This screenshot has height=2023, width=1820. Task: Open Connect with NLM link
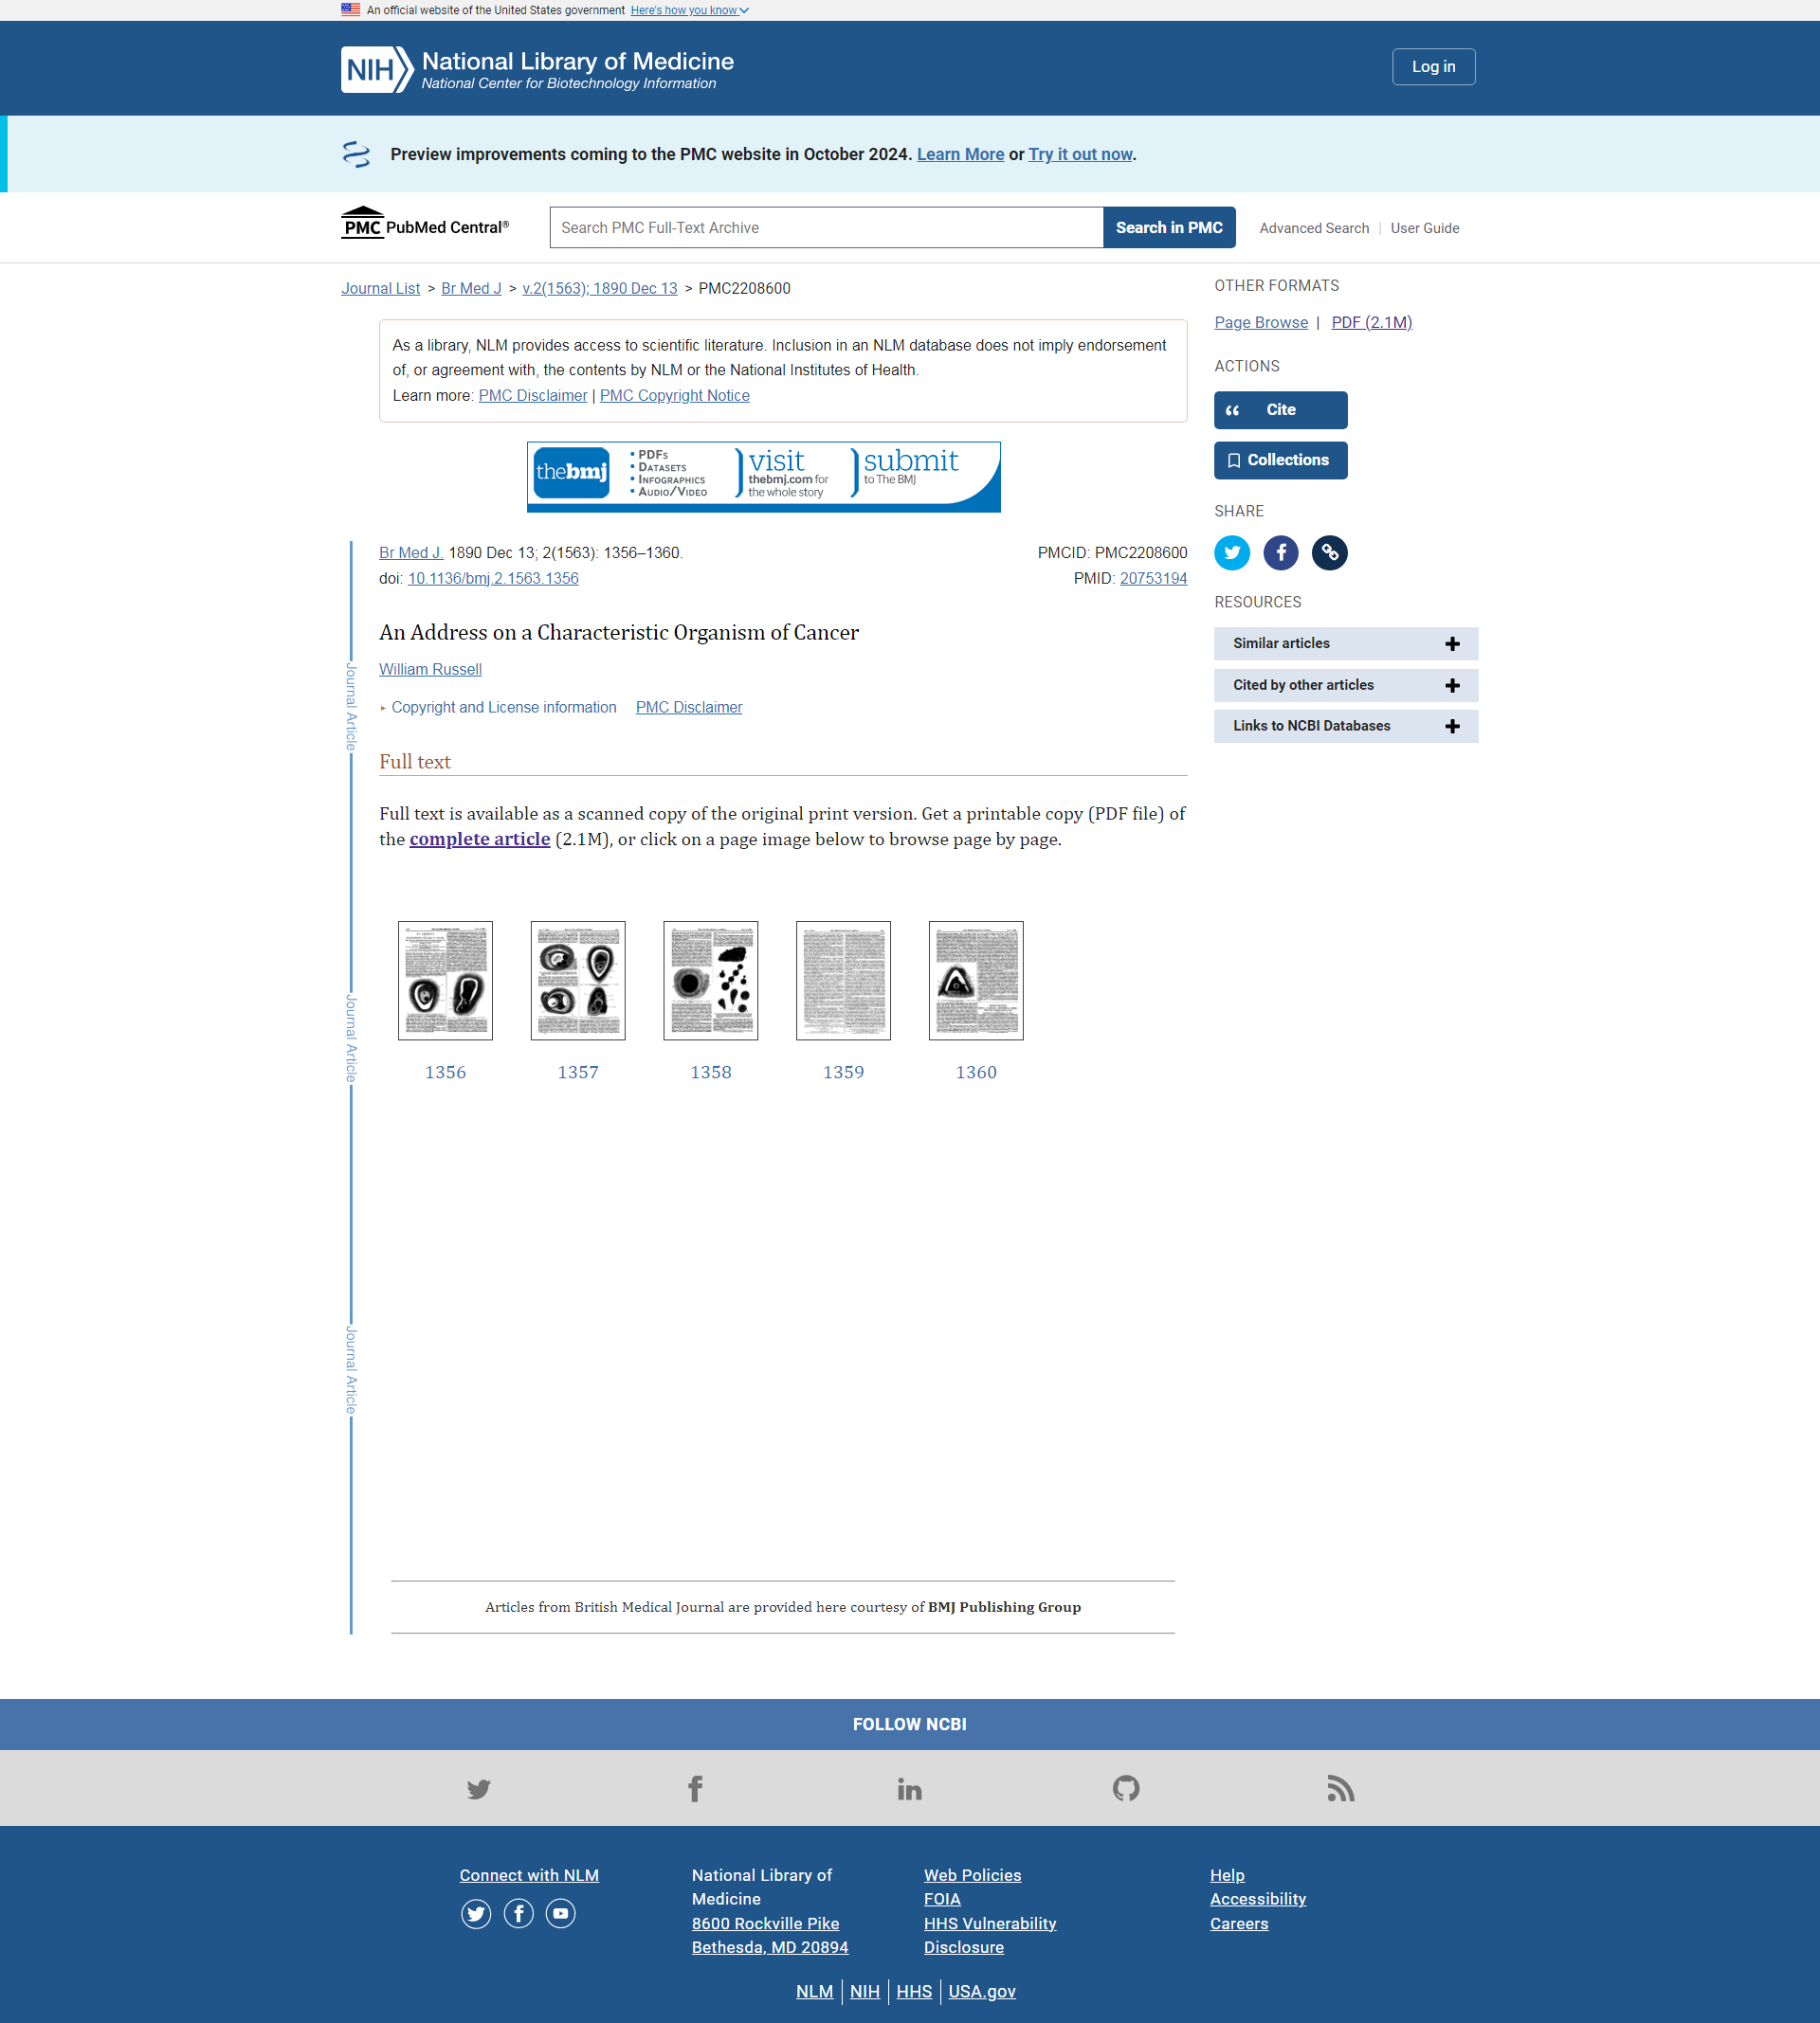529,1876
